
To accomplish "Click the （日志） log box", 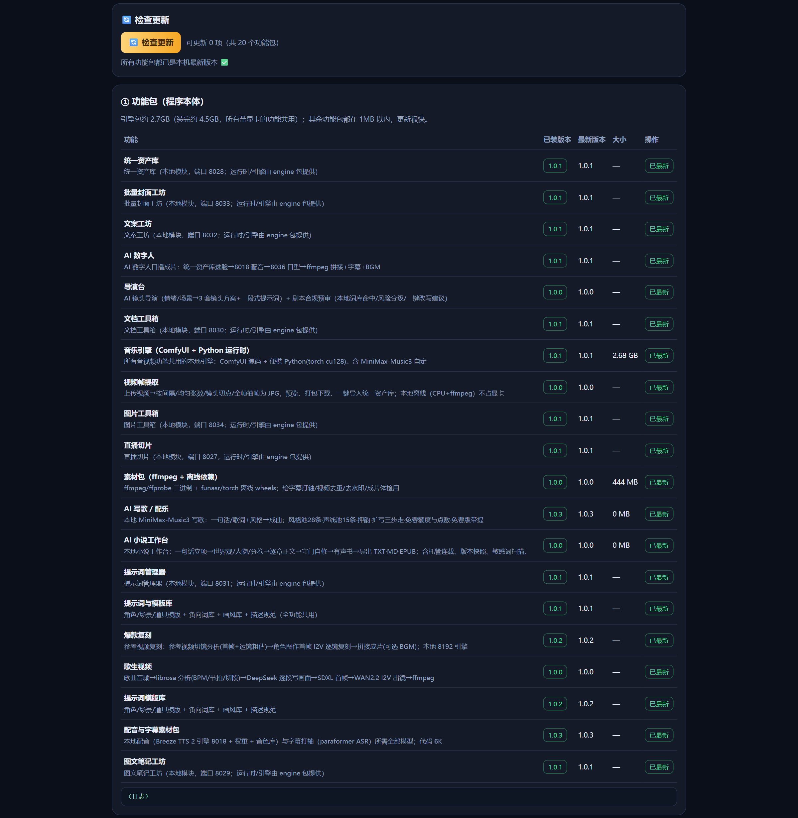I will 399,796.
